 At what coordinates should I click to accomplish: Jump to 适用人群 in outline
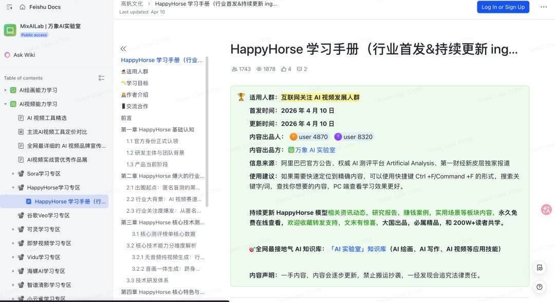click(135, 72)
